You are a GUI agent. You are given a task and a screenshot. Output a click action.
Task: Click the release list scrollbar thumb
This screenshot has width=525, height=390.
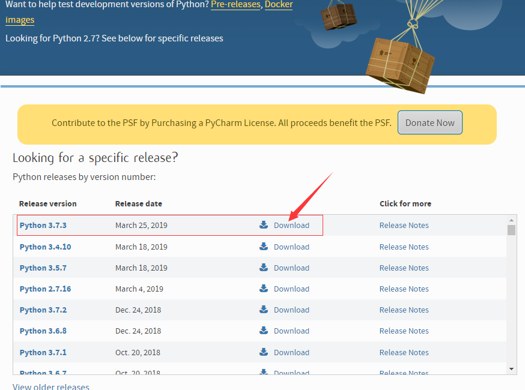coord(511,230)
